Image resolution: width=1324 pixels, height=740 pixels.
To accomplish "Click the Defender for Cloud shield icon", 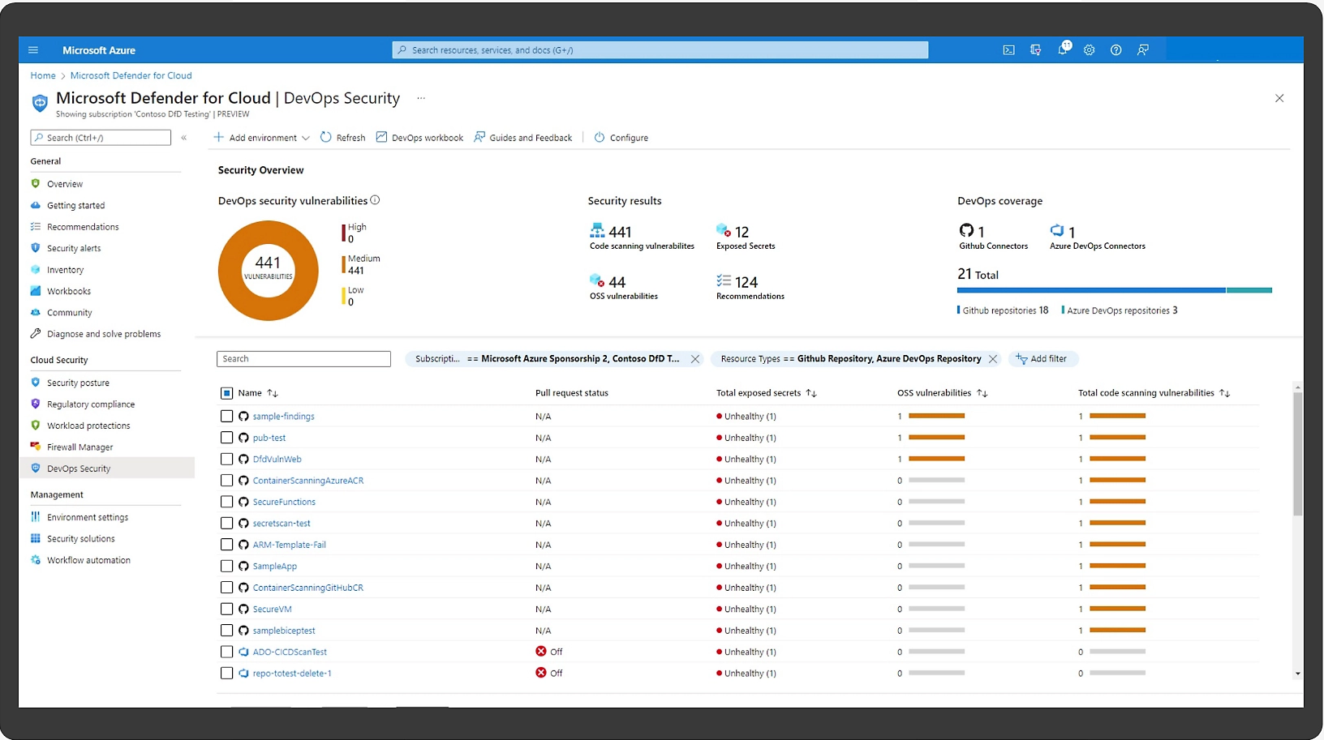I will pos(40,103).
